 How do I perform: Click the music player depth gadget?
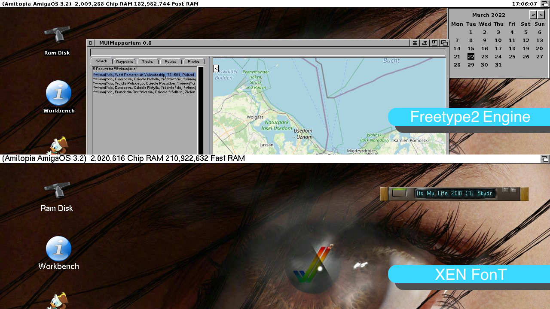click(x=513, y=190)
